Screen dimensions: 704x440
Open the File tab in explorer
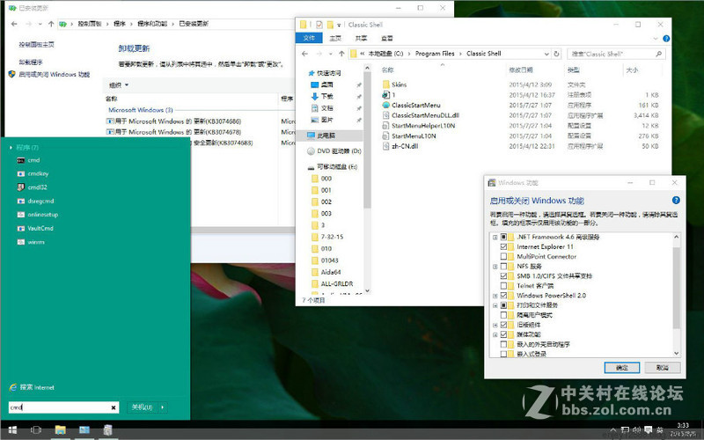coord(309,38)
